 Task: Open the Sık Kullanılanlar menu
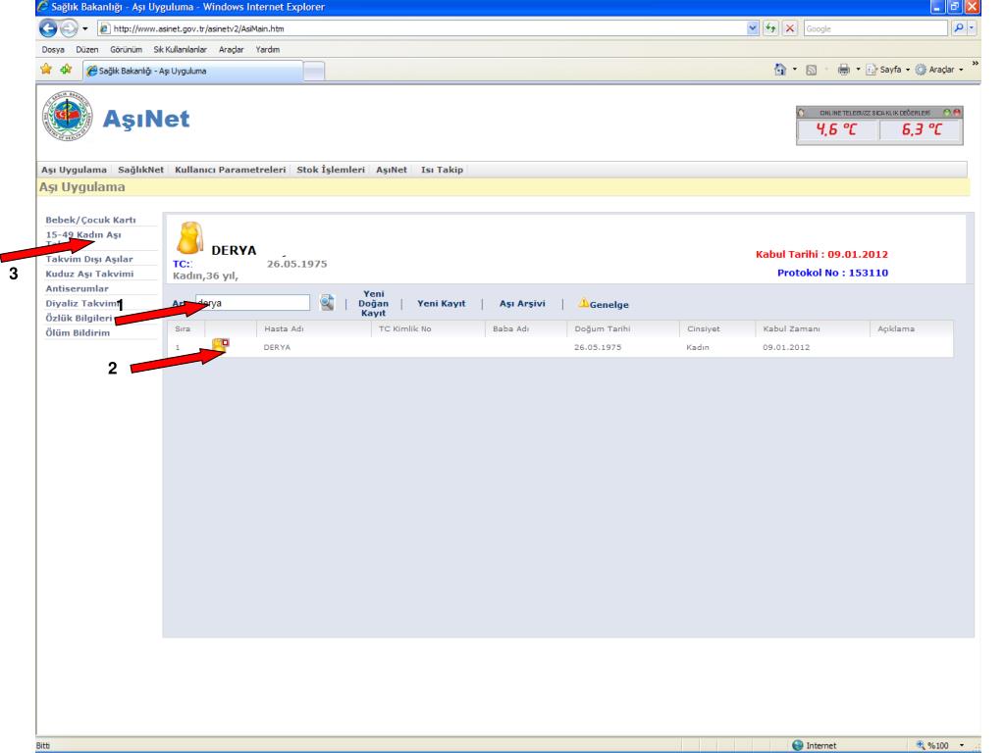[x=181, y=49]
